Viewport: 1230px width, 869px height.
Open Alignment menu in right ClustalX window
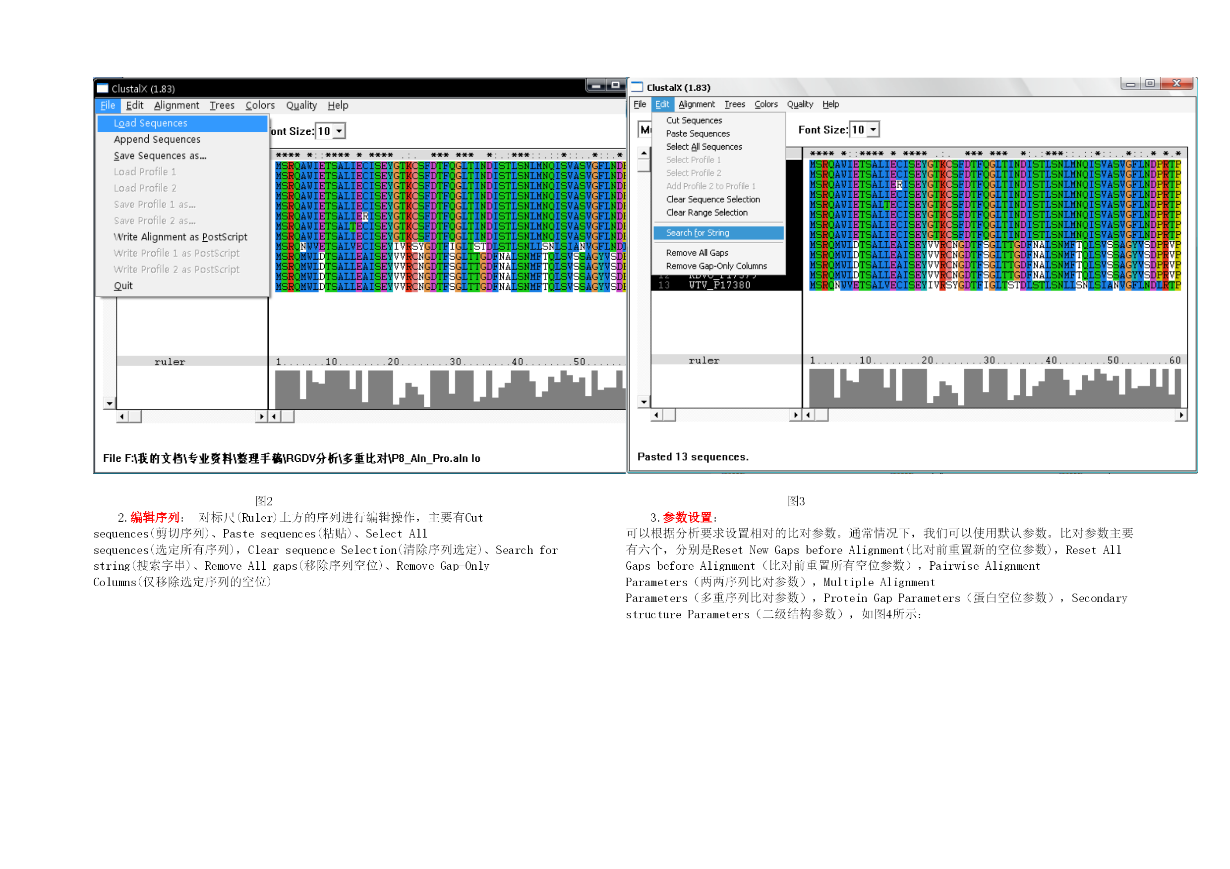tap(697, 105)
